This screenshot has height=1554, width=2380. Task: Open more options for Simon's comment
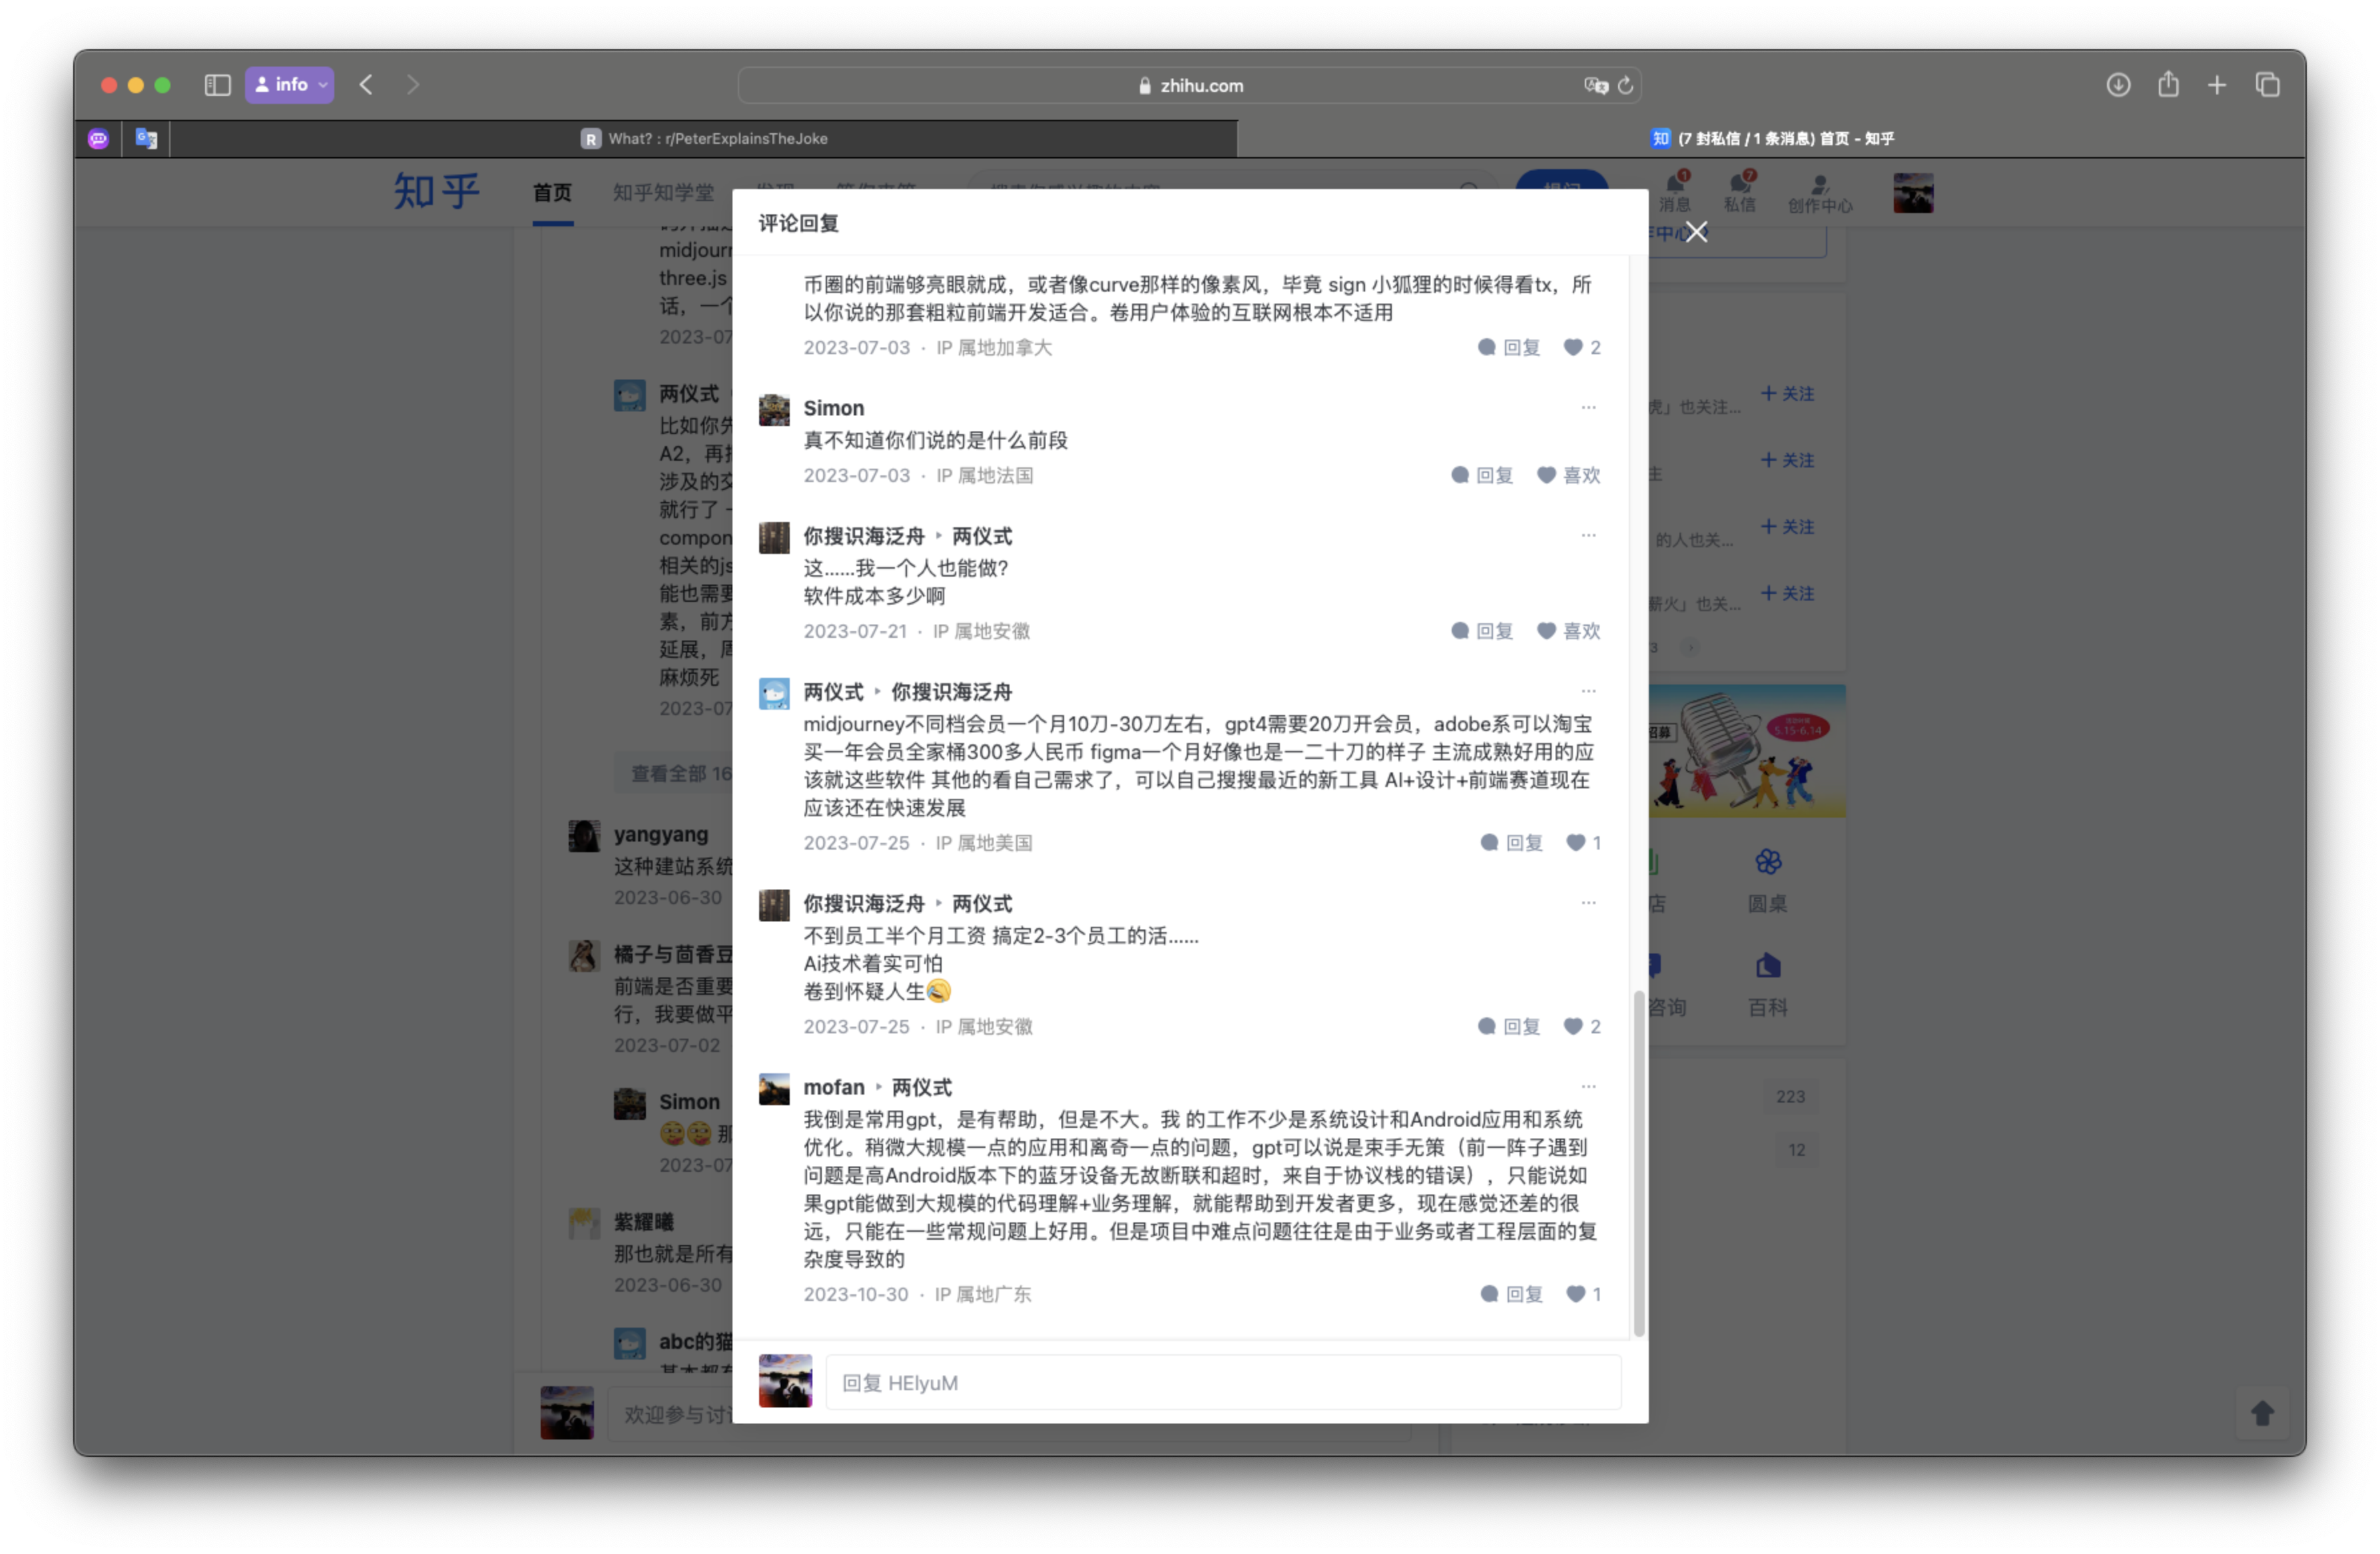coord(1588,407)
